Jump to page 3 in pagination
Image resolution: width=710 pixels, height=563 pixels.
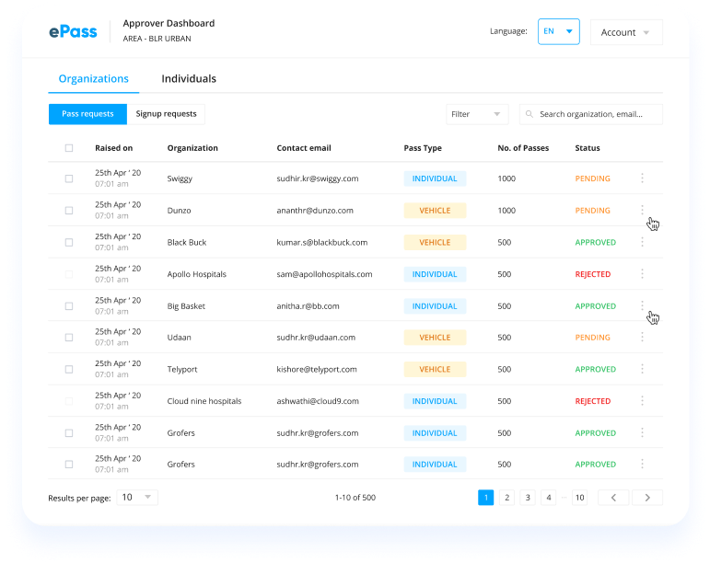point(528,498)
